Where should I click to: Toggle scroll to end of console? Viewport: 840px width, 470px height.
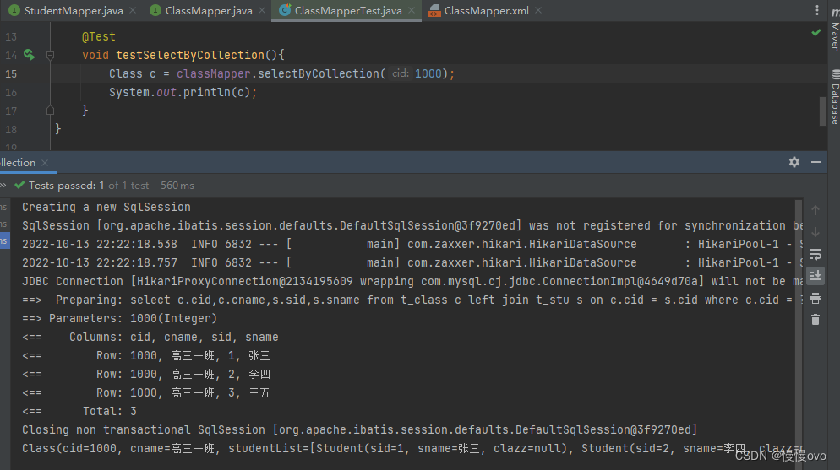[x=815, y=276]
